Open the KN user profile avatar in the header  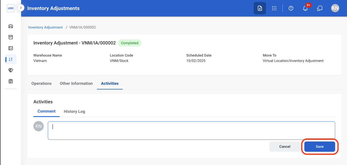click(x=335, y=8)
